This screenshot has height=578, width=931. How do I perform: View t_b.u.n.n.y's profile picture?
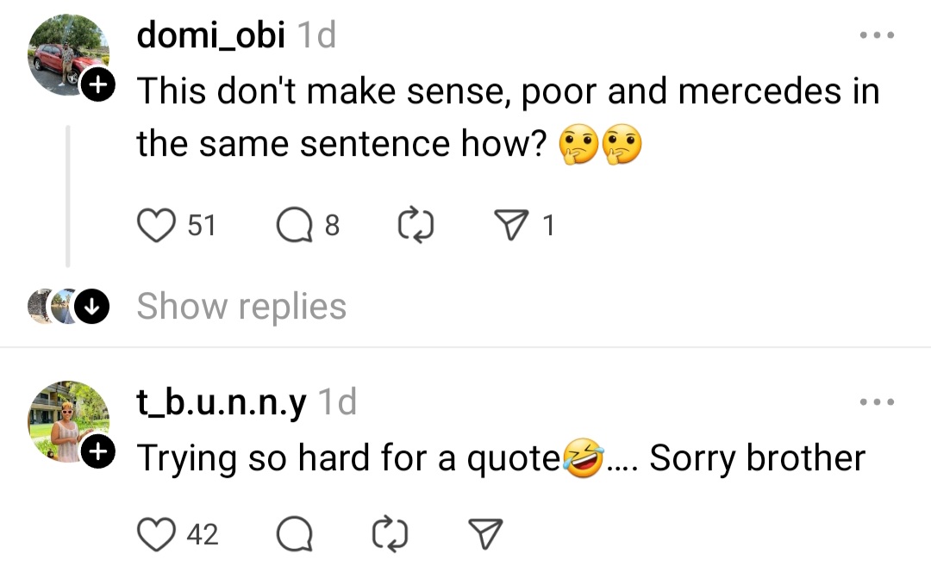(x=68, y=420)
